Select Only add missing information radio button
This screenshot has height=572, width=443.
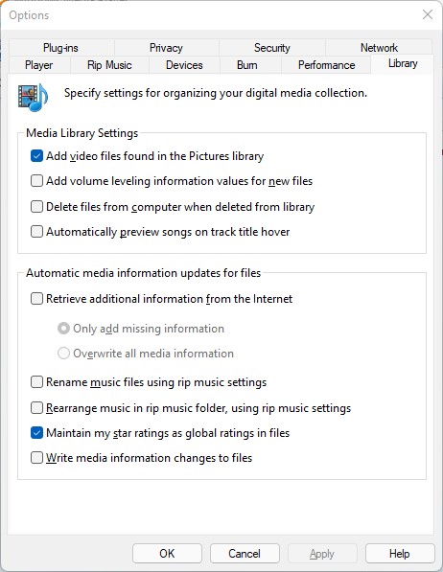63,329
